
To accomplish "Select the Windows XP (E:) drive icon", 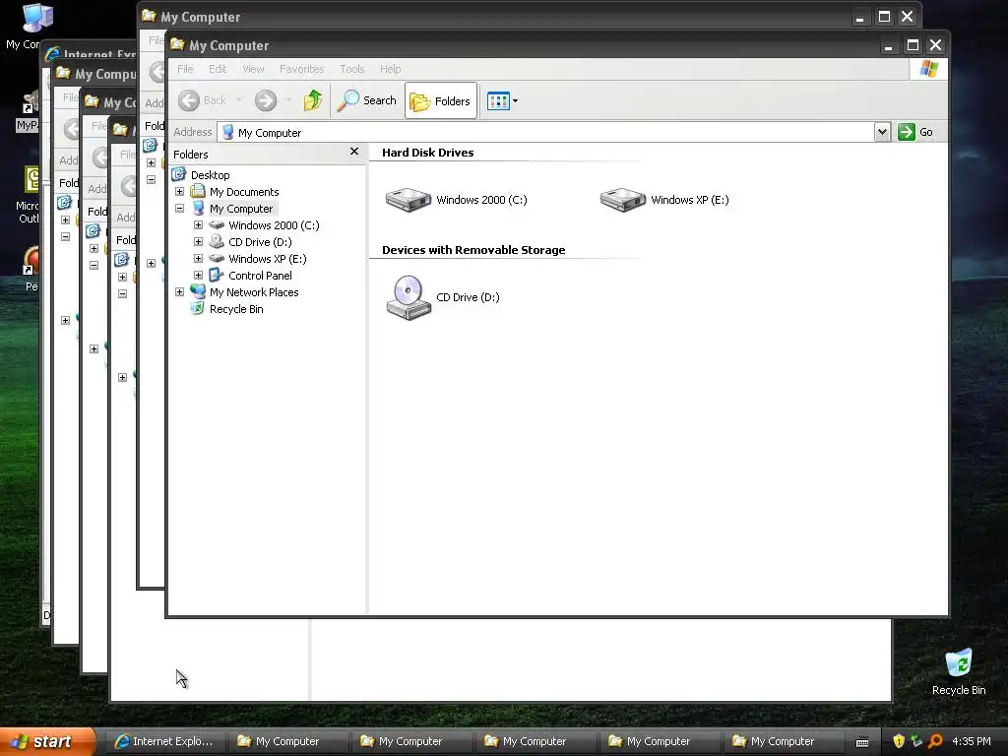I will [x=622, y=199].
